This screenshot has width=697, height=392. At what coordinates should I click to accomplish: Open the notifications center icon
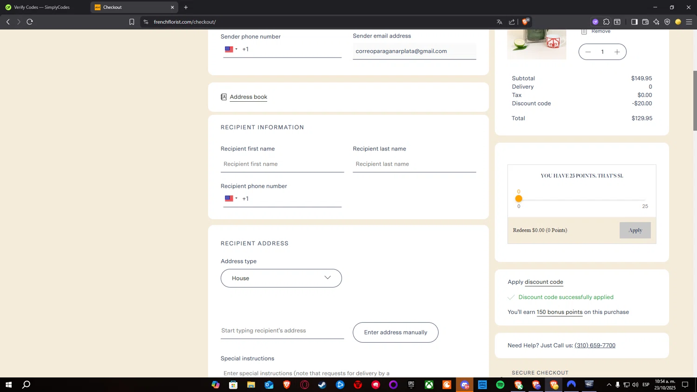[x=685, y=385]
